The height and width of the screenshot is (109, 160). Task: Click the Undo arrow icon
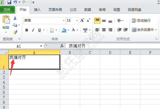(15, 2)
